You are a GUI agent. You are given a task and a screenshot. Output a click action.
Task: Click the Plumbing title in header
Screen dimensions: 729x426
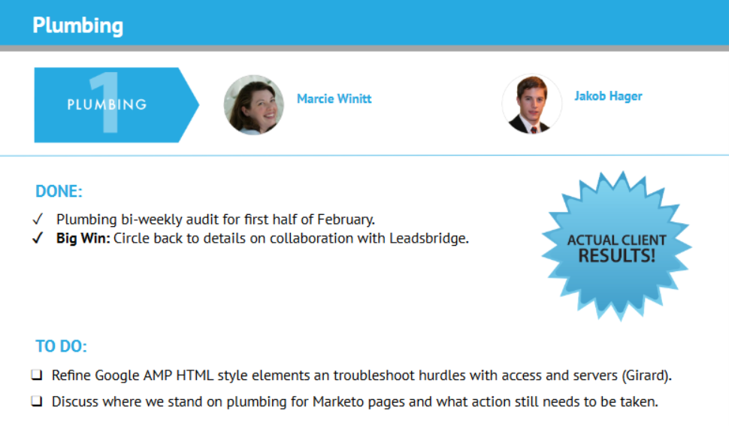pos(77,26)
